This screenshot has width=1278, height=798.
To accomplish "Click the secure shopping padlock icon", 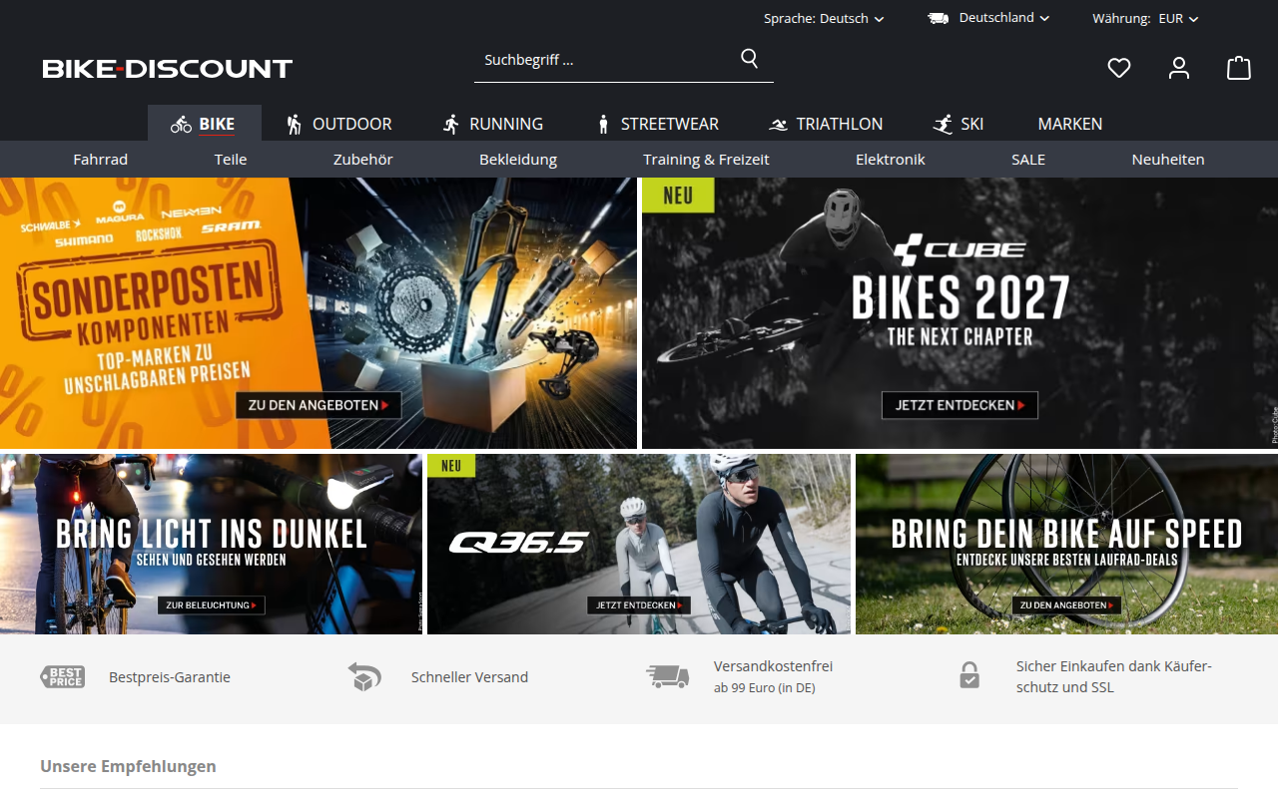I will tap(969, 675).
